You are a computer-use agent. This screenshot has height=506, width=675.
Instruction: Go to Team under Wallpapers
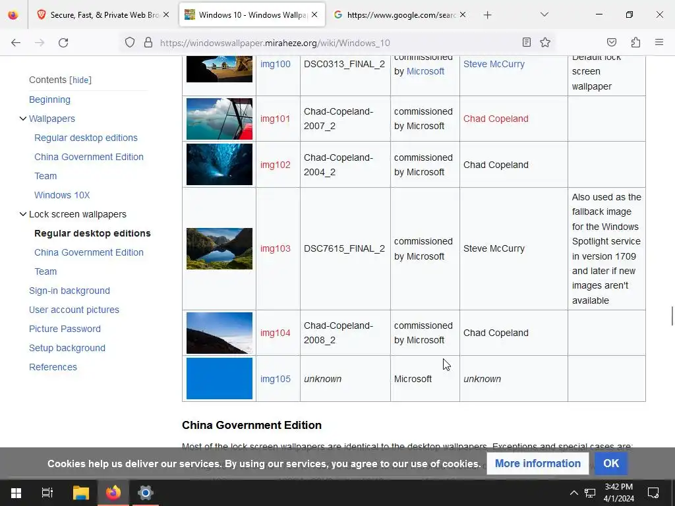(x=45, y=176)
